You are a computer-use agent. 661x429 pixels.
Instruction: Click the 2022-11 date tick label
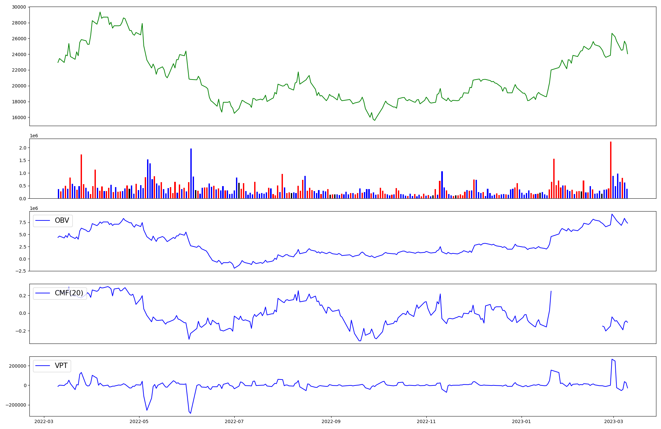[x=426, y=421]
